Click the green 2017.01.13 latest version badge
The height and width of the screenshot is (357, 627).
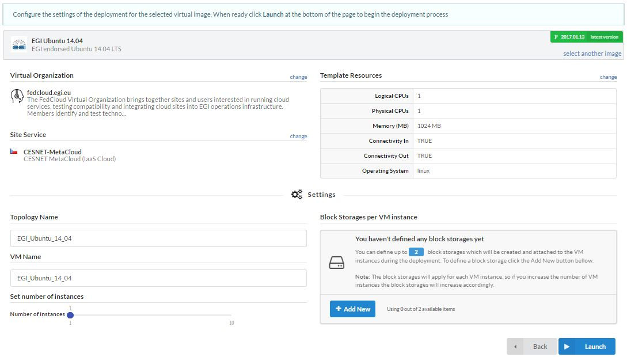pos(586,37)
